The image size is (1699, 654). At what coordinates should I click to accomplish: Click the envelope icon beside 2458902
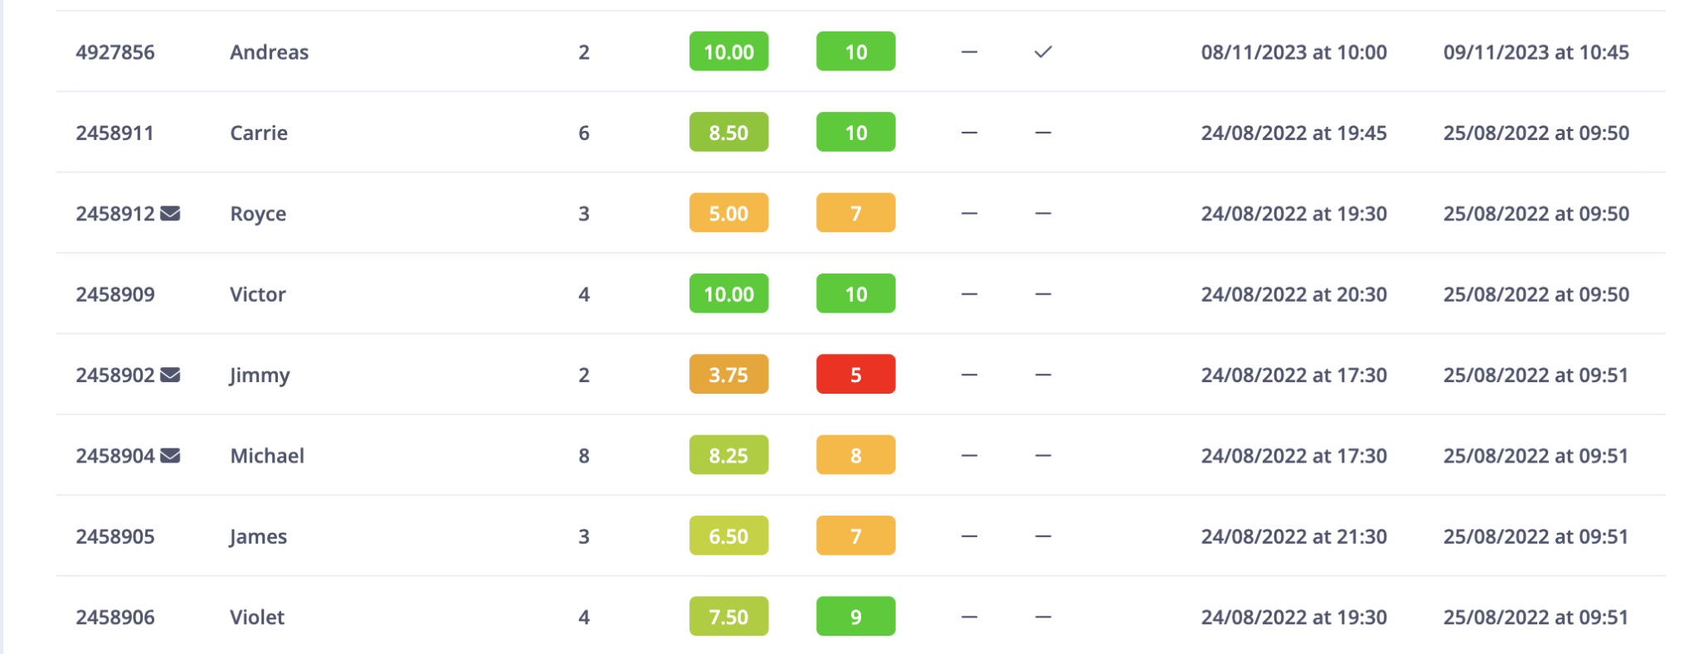click(x=170, y=375)
